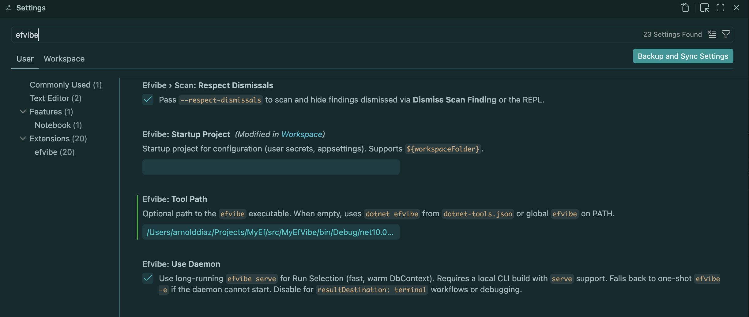Screen dimensions: 749x317
Task: Open the filter settings funnel icon
Action: pyautogui.click(x=726, y=34)
